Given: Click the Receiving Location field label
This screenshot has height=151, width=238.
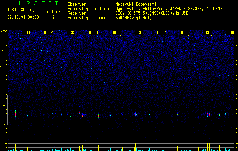Looking at the screenshot, I should click(x=88, y=9).
